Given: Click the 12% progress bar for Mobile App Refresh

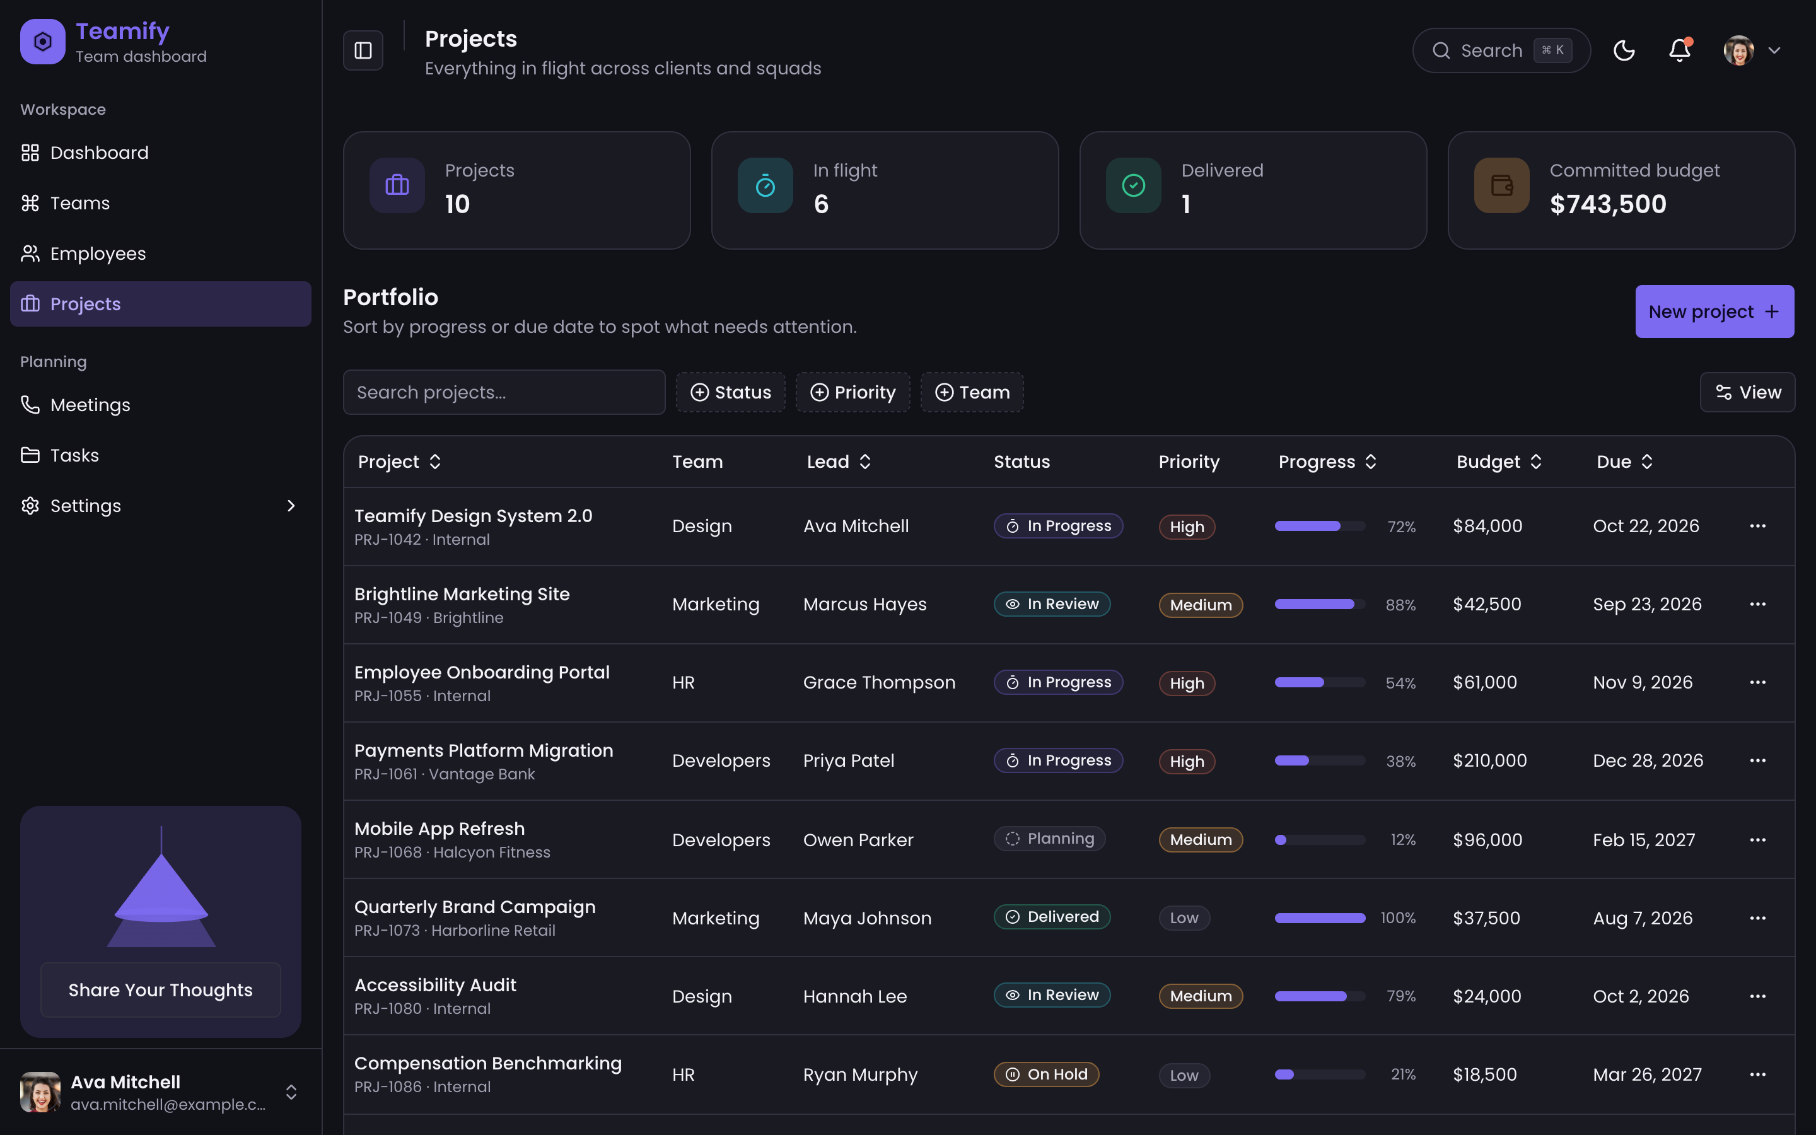Looking at the screenshot, I should (x=1320, y=840).
